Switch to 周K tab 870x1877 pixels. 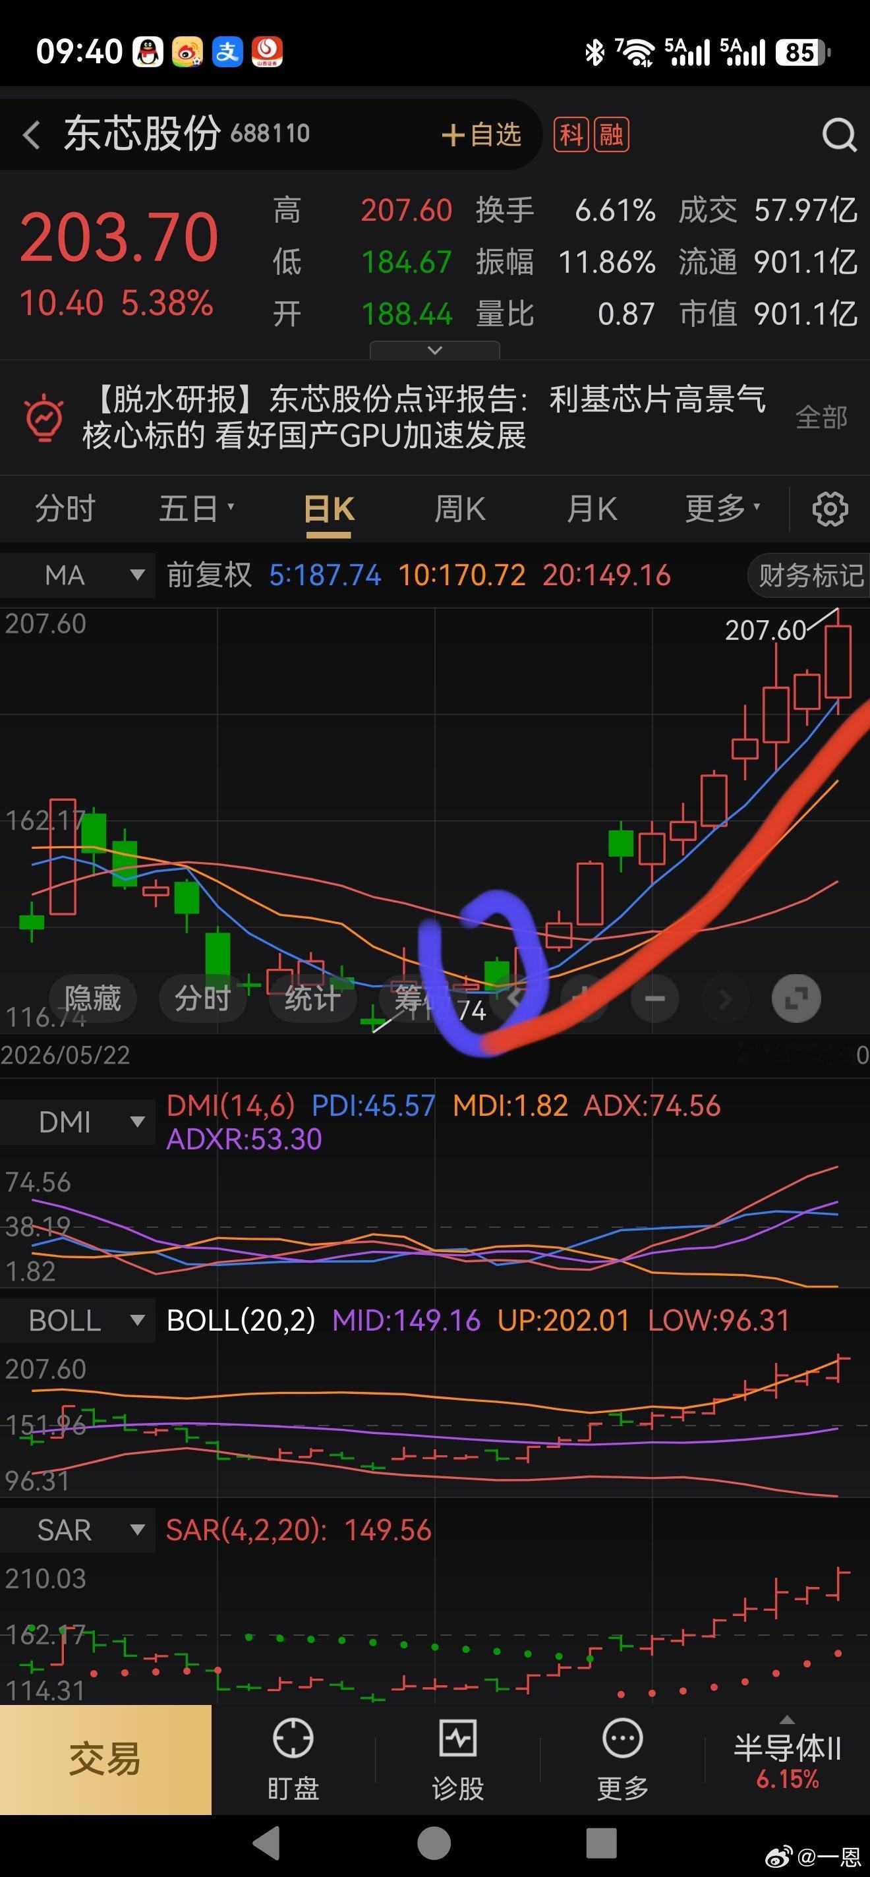460,509
